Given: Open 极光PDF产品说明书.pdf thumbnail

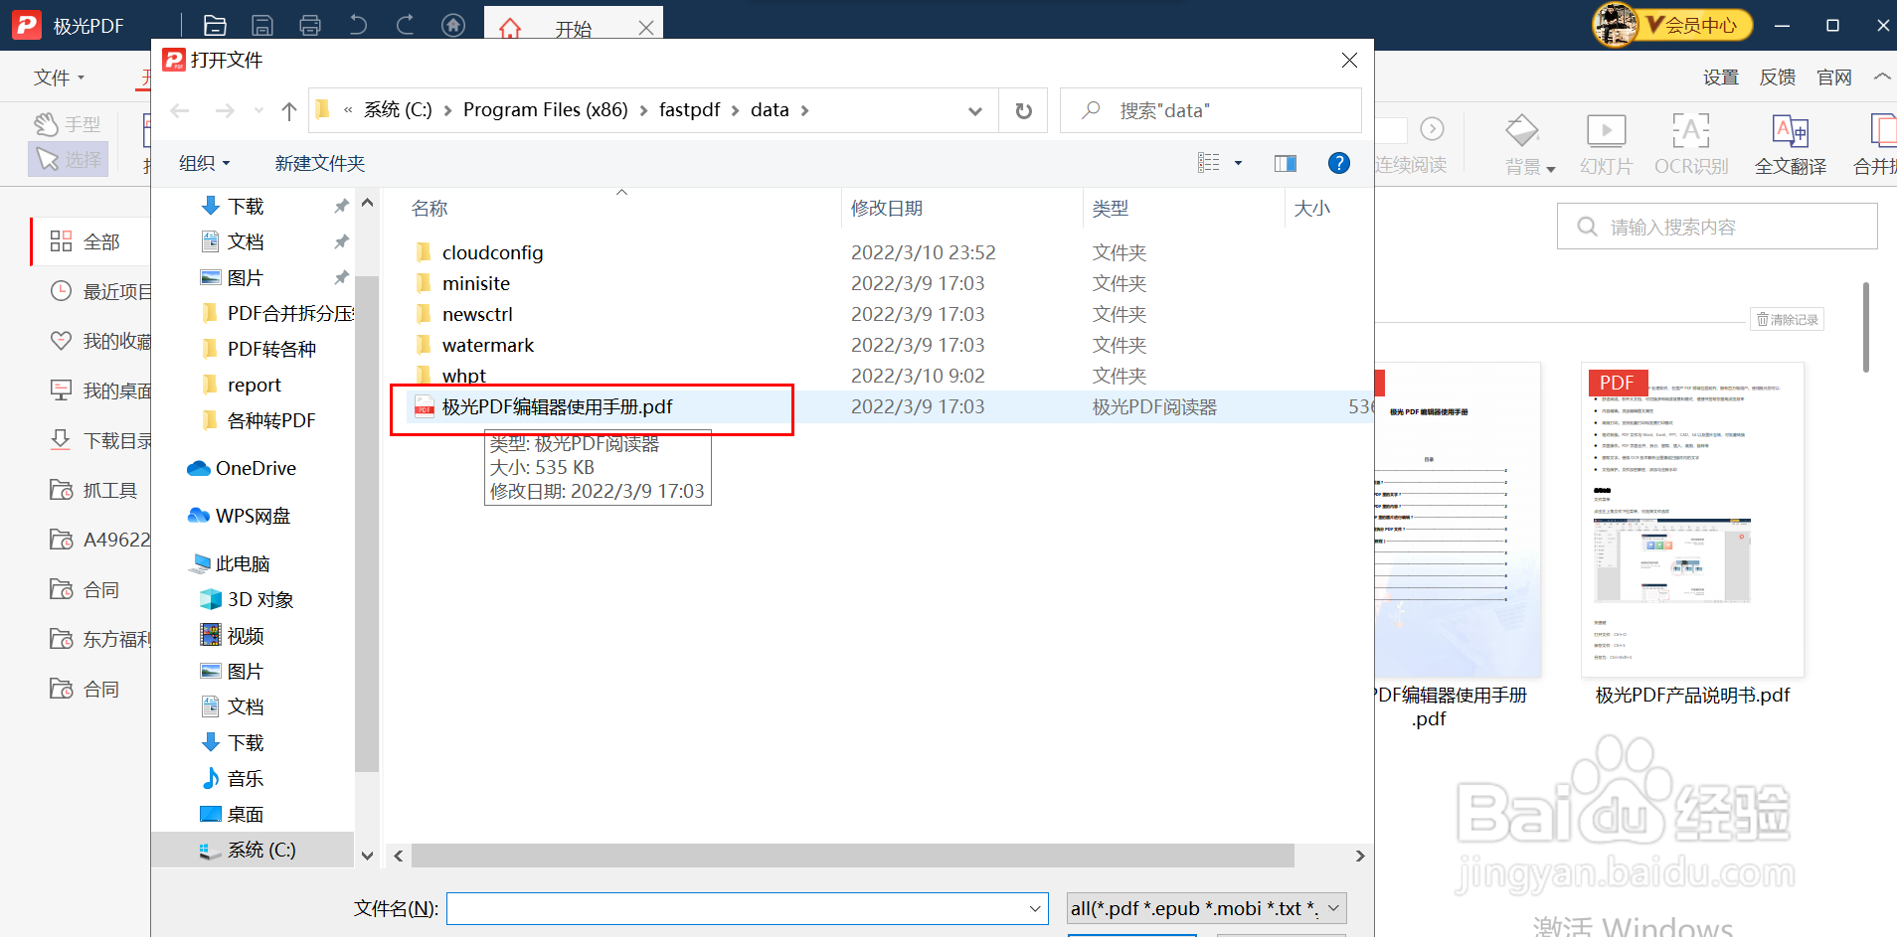Looking at the screenshot, I should coord(1692,520).
